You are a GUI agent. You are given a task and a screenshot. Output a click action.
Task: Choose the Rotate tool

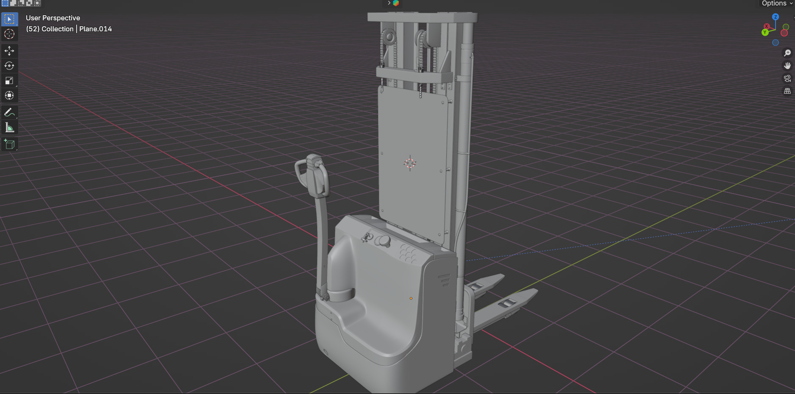click(9, 66)
